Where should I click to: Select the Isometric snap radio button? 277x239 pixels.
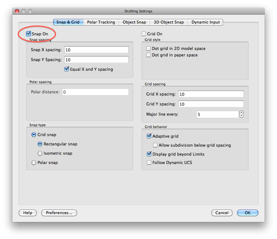pyautogui.click(x=40, y=153)
